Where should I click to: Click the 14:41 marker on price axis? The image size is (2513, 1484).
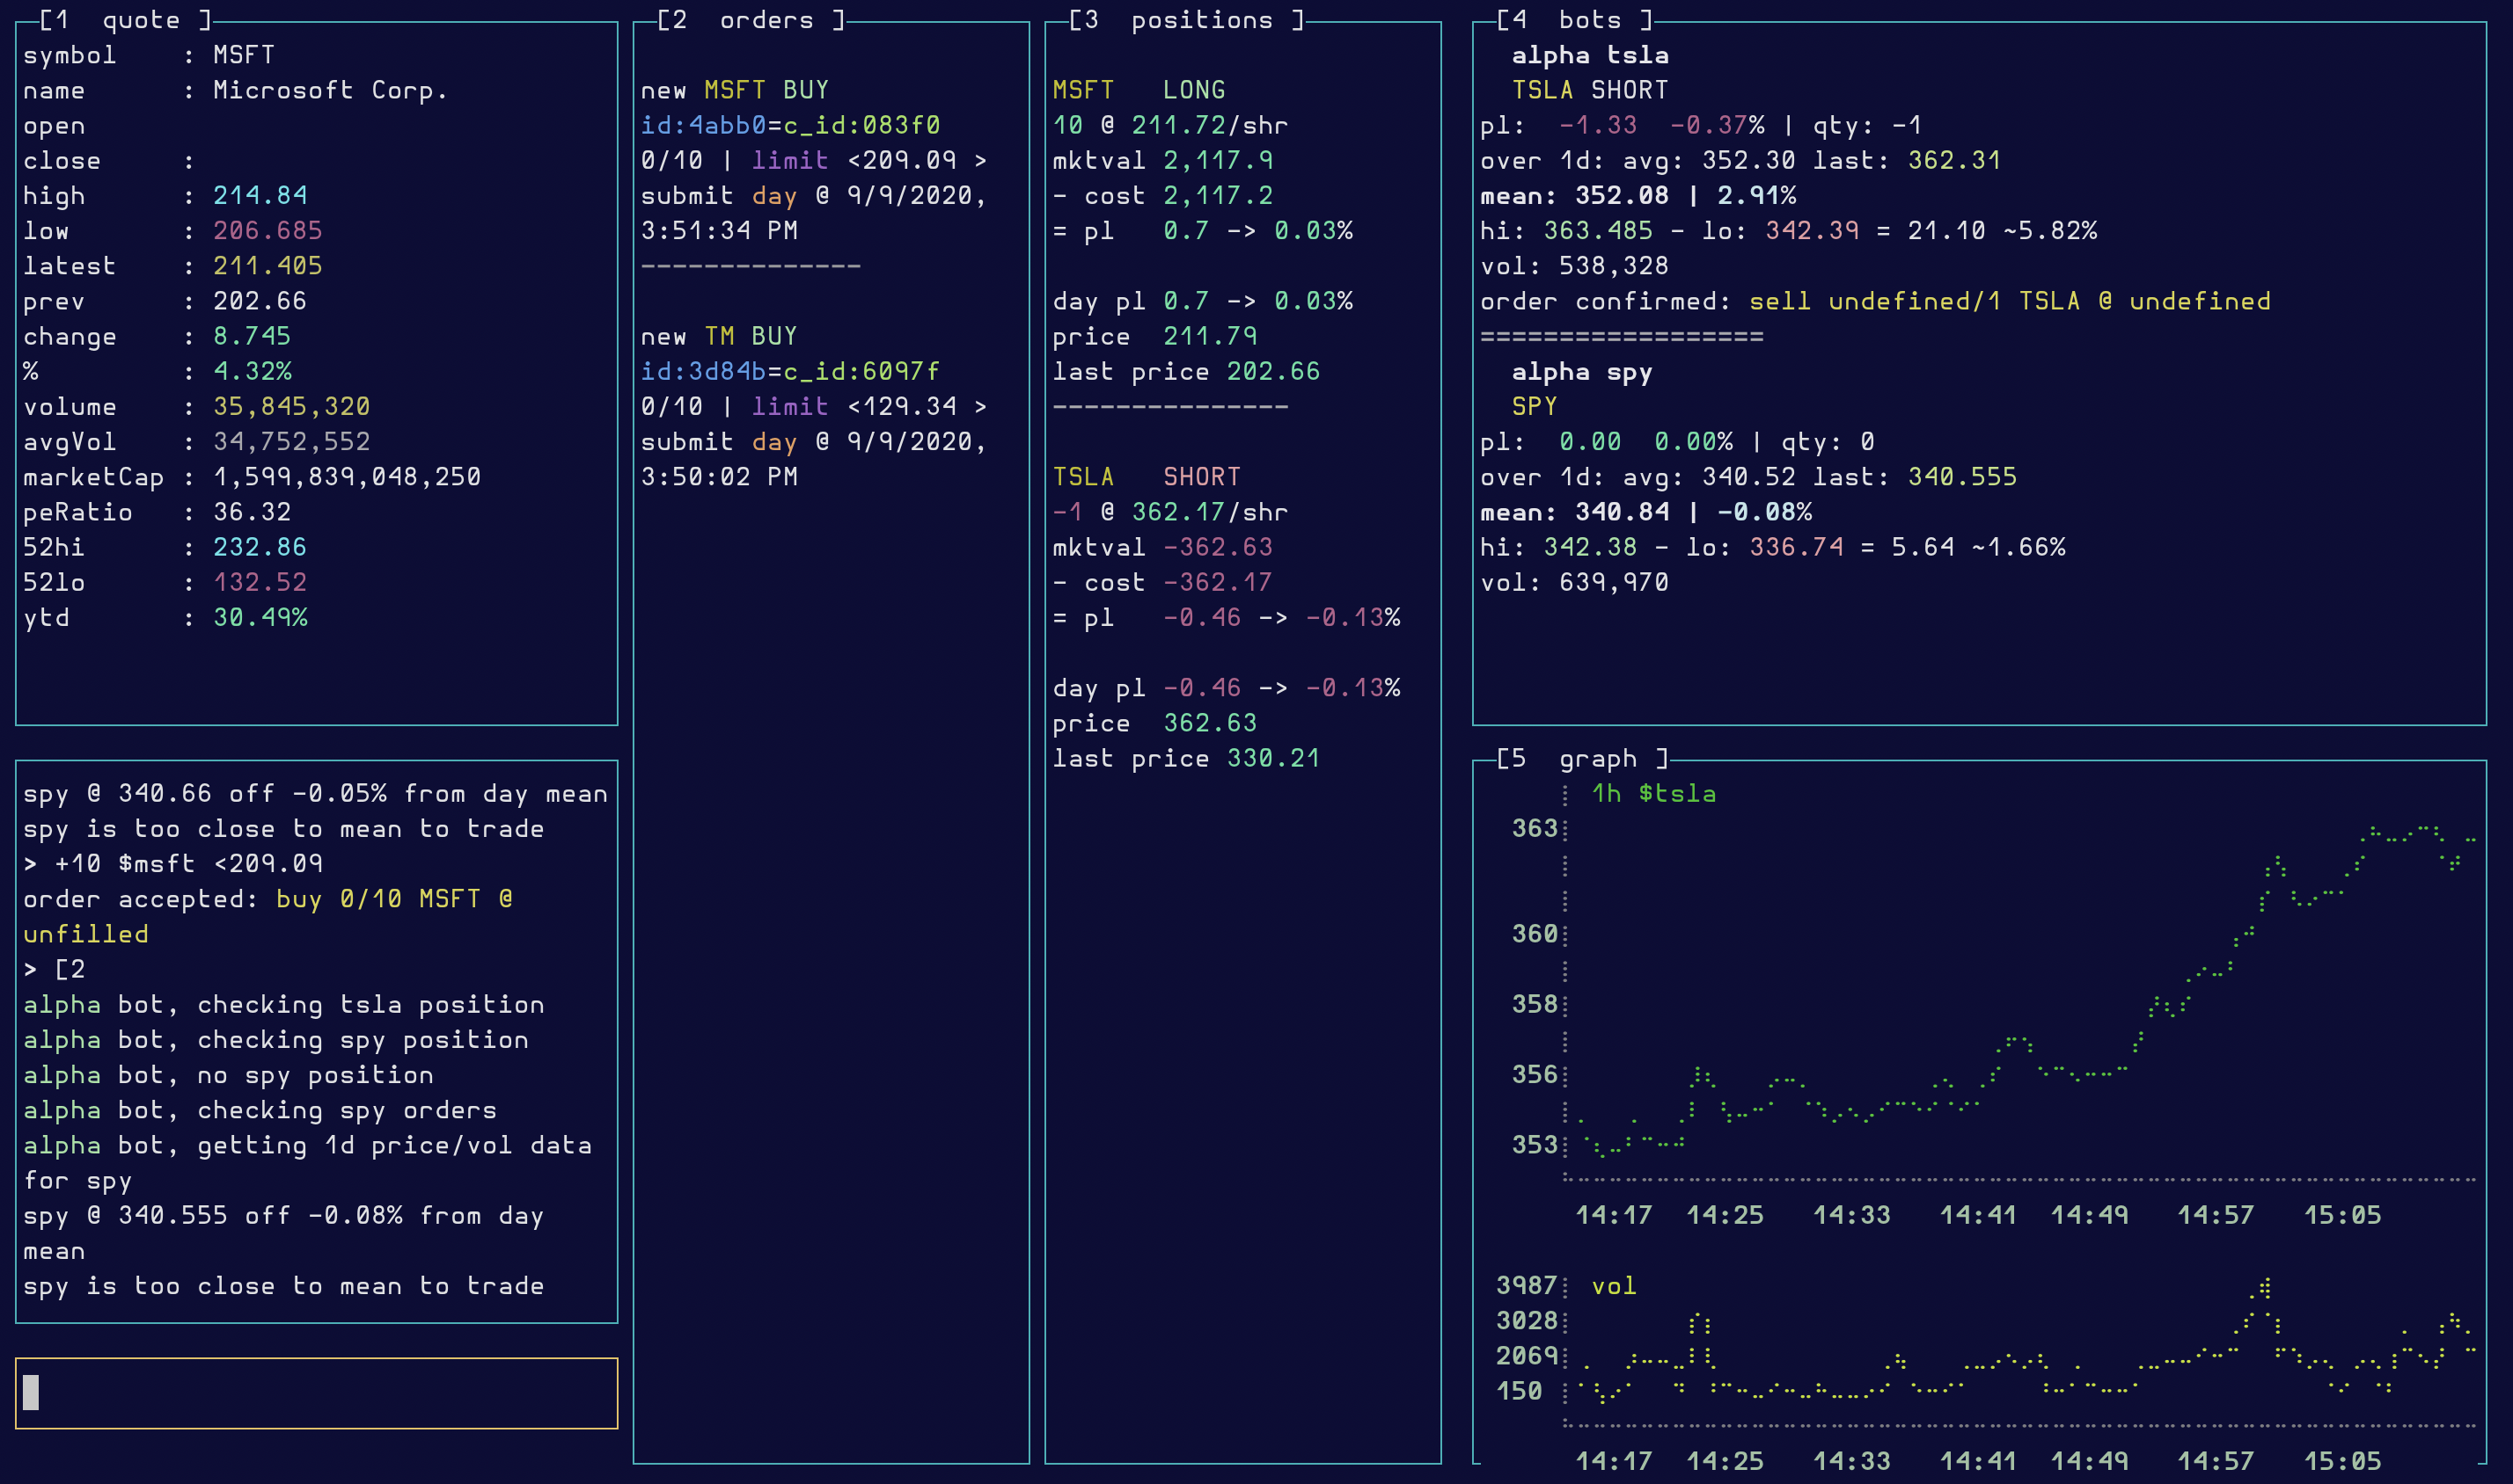coord(1977,1215)
